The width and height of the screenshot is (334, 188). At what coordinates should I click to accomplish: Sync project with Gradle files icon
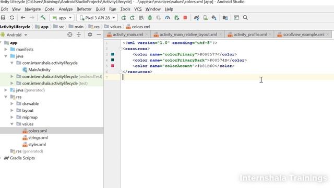196,18
